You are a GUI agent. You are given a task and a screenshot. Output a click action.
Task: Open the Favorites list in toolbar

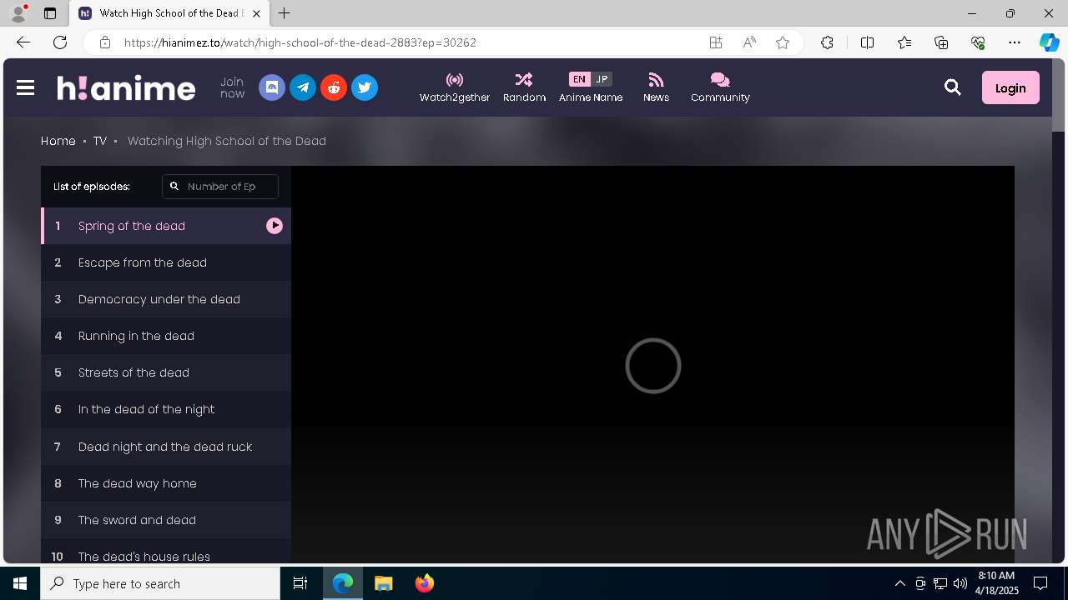pyautogui.click(x=904, y=42)
